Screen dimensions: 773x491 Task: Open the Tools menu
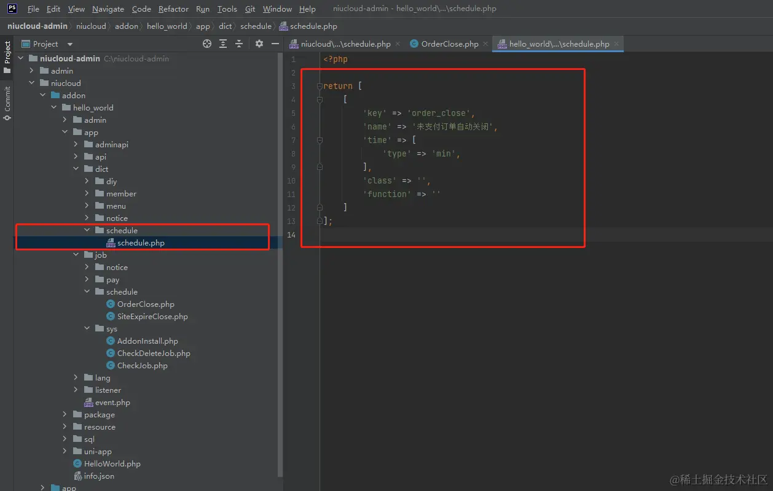[227, 9]
